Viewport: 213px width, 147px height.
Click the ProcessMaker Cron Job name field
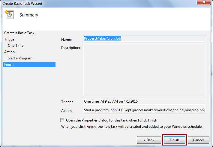pyautogui.click(x=144, y=38)
